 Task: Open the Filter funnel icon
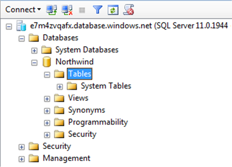[98, 10]
